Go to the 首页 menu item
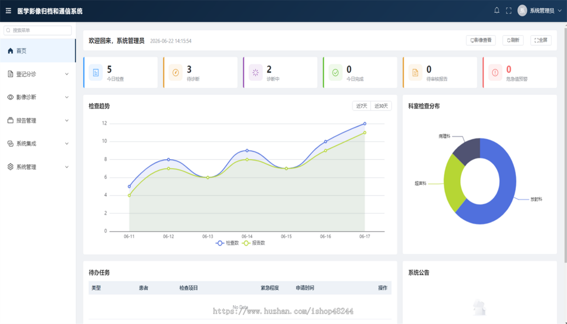Screen dimensions: 567x324 point(38,51)
